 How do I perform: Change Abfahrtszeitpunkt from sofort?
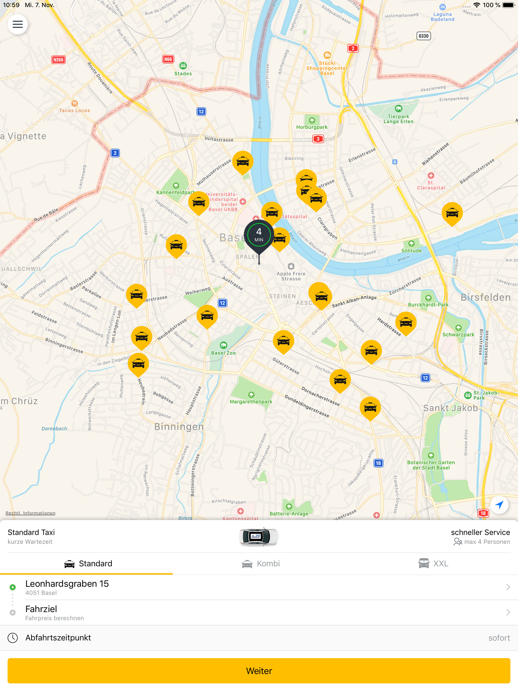pyautogui.click(x=499, y=638)
